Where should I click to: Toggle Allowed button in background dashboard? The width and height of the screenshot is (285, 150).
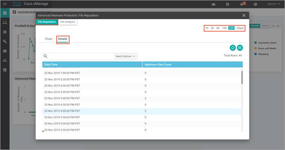coord(265,26)
